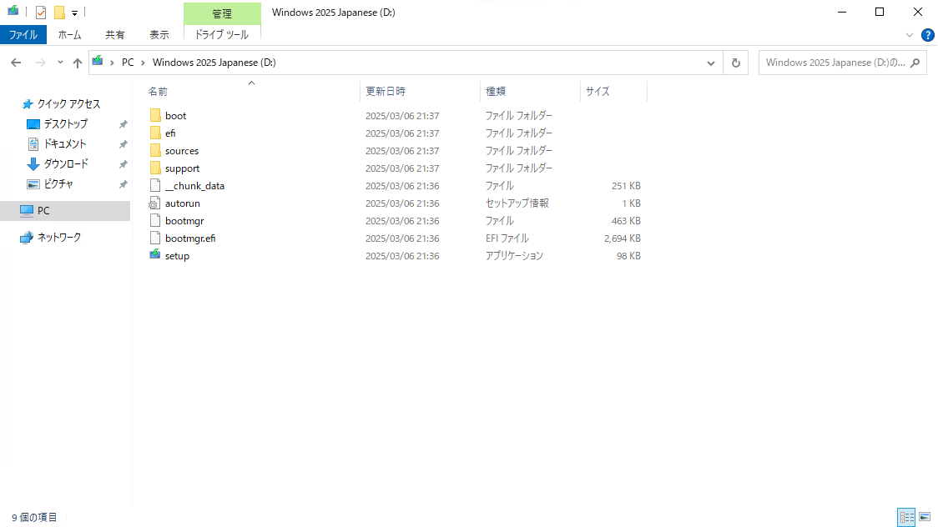Click the Help question mark icon
Viewport: 938px width, 527px height.
coord(927,35)
